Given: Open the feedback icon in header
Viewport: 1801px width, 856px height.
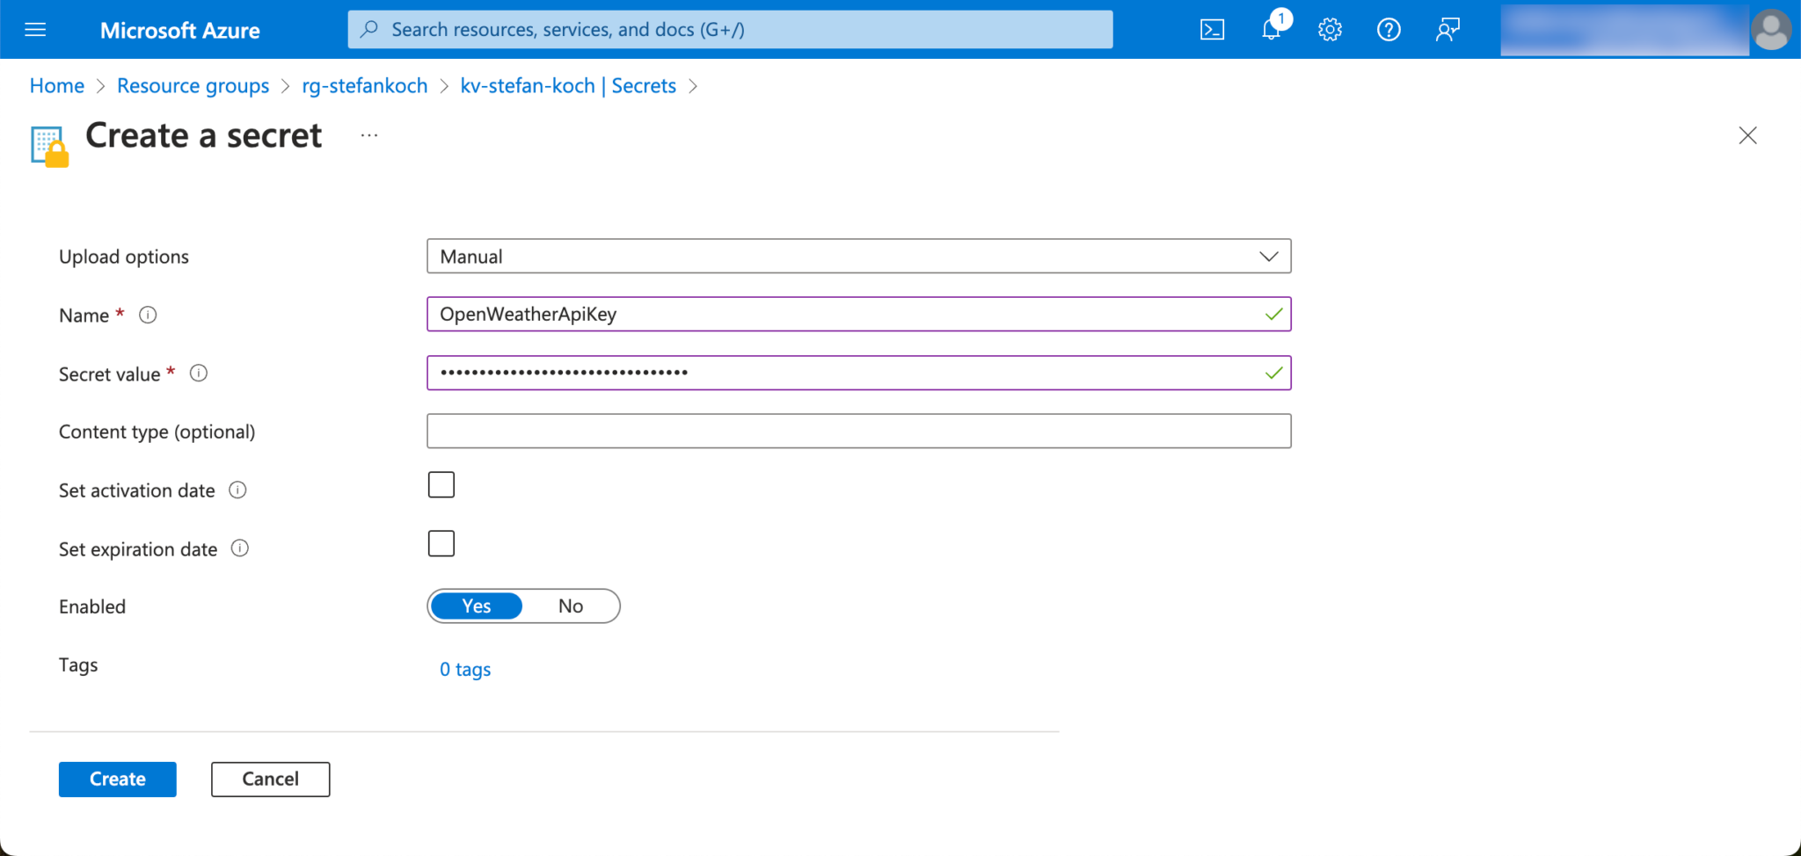Looking at the screenshot, I should (1447, 30).
